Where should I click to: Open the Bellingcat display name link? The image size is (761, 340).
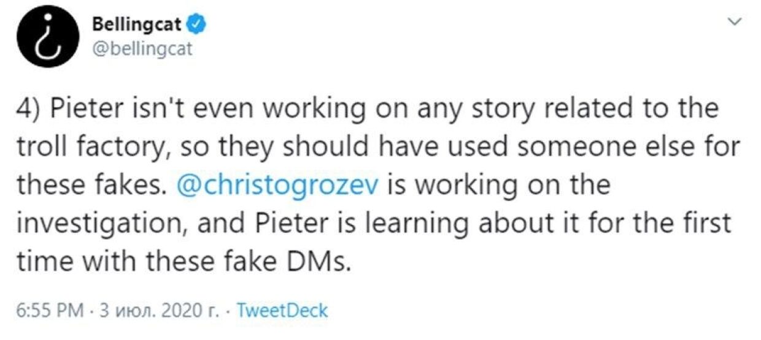[x=136, y=25]
